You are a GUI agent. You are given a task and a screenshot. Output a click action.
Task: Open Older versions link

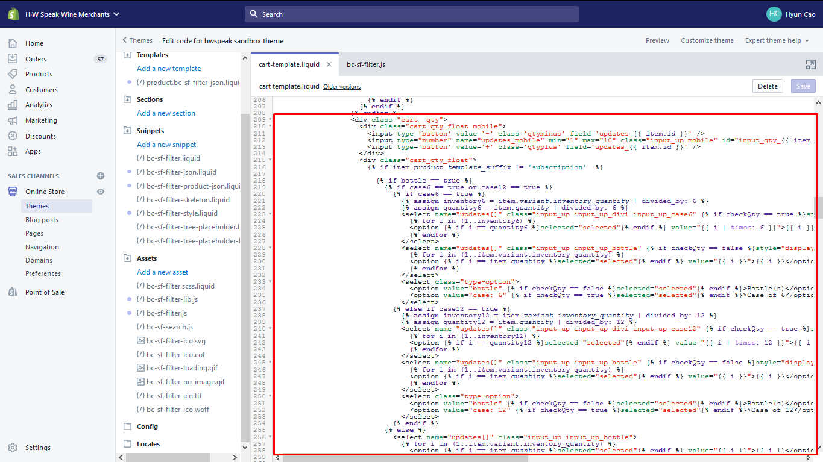coord(342,87)
